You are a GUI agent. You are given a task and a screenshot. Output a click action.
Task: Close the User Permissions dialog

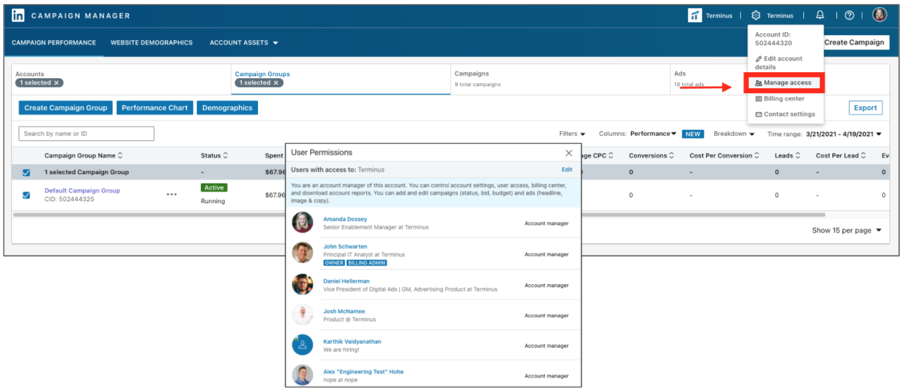(x=568, y=153)
